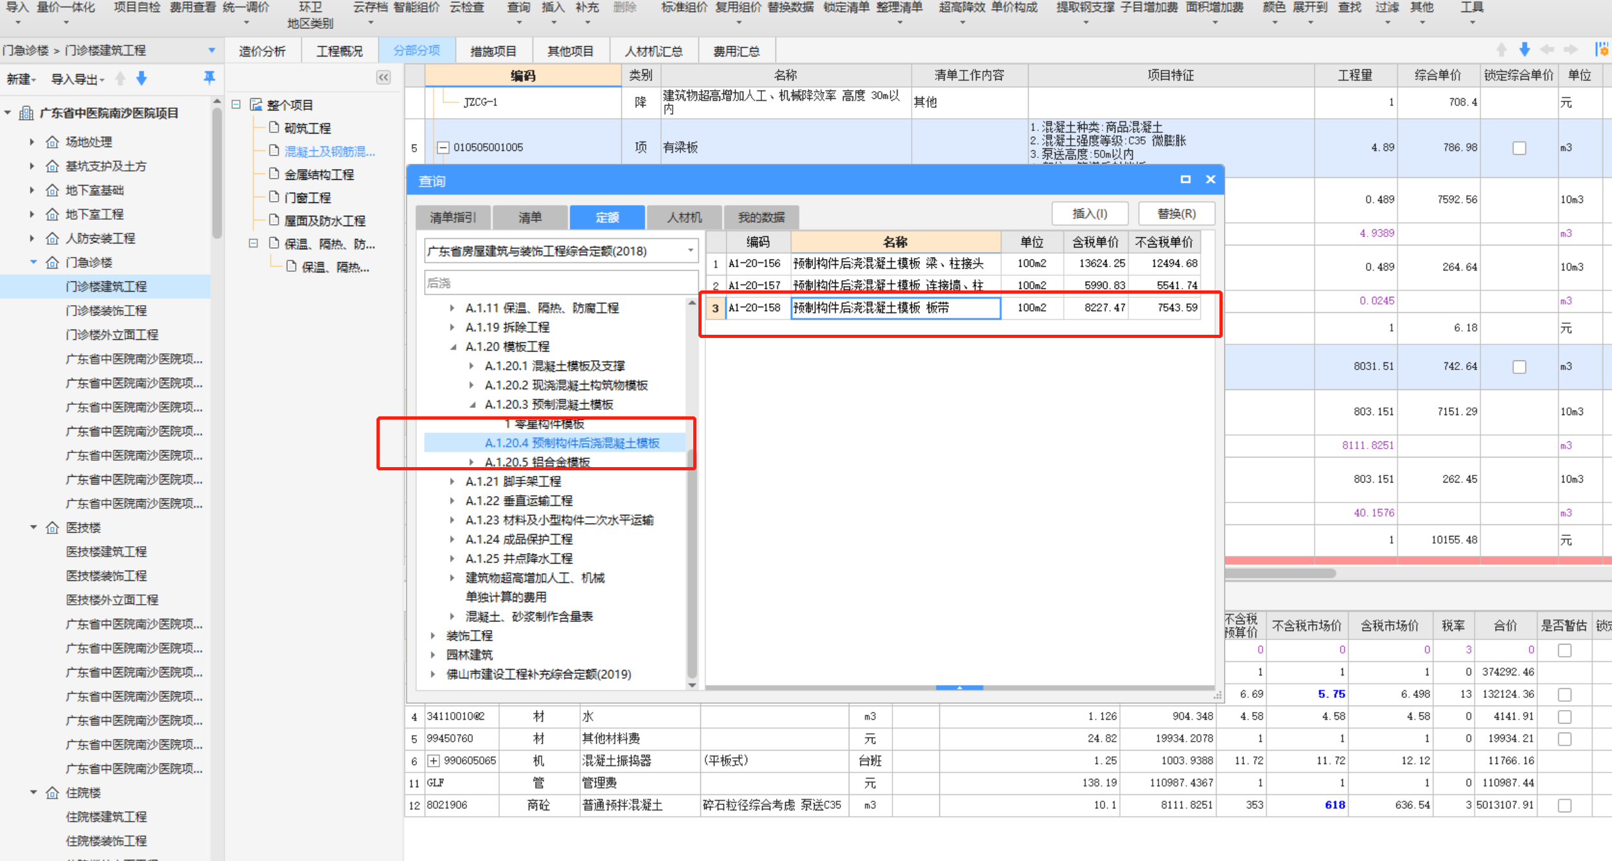
Task: Pin the project navigation panel
Action: (x=209, y=78)
